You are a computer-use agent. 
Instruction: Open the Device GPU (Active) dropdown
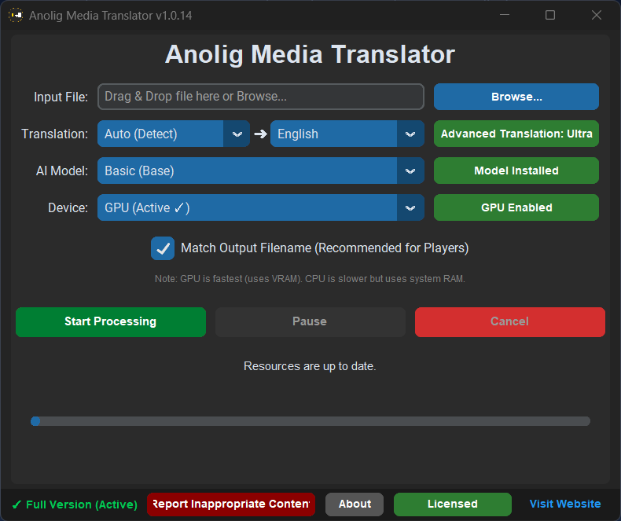click(x=261, y=207)
